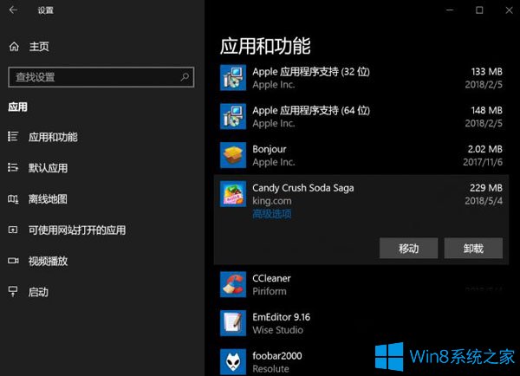Viewport: 520px width, 376px height.
Task: Click the Resolute publisher text
Action: point(270,369)
